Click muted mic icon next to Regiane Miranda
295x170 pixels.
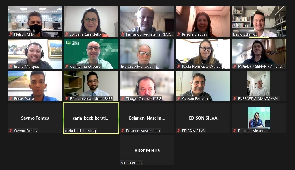click(235, 131)
